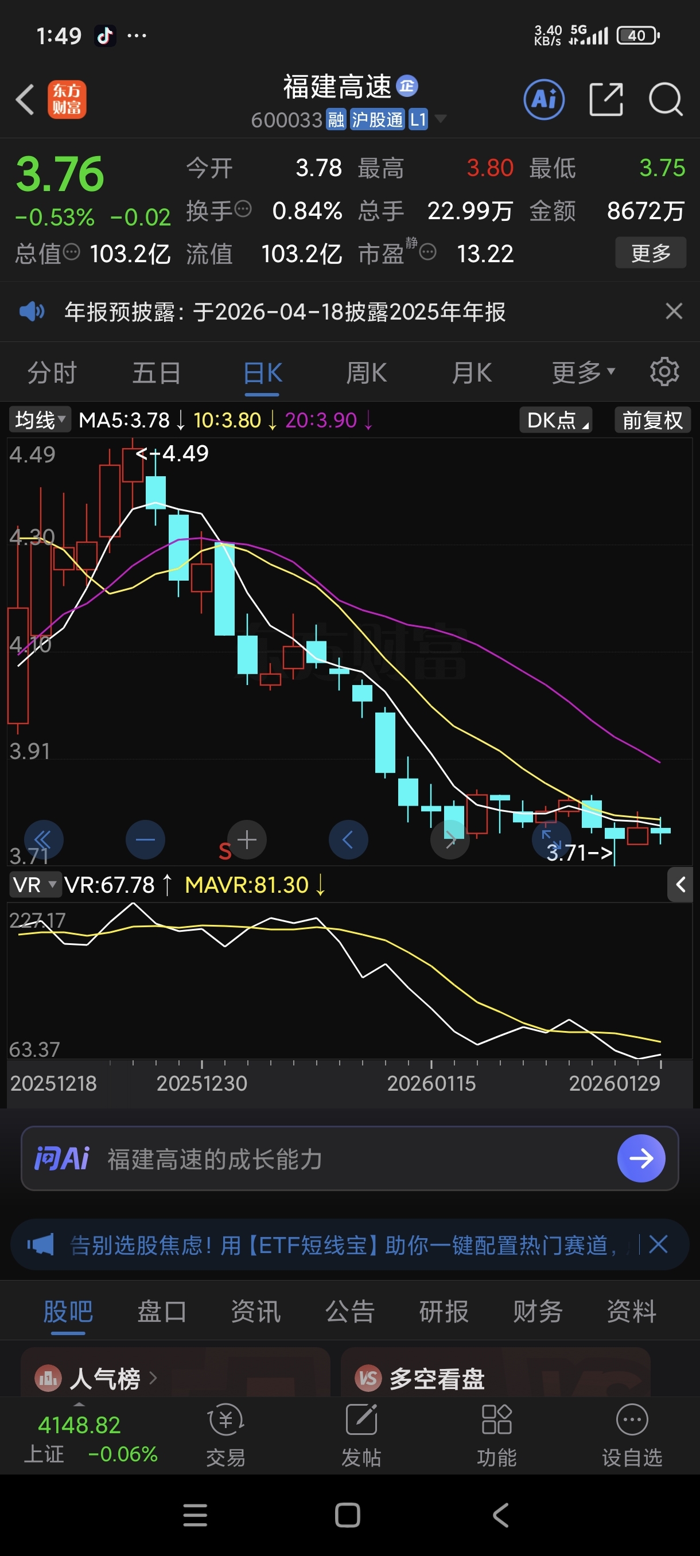This screenshot has width=700, height=1556.
Task: Open the Ai assistant circle icon
Action: point(544,99)
